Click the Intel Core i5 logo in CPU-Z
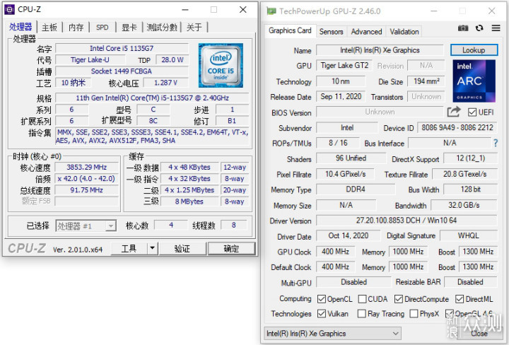The height and width of the screenshot is (345, 509). [x=221, y=65]
